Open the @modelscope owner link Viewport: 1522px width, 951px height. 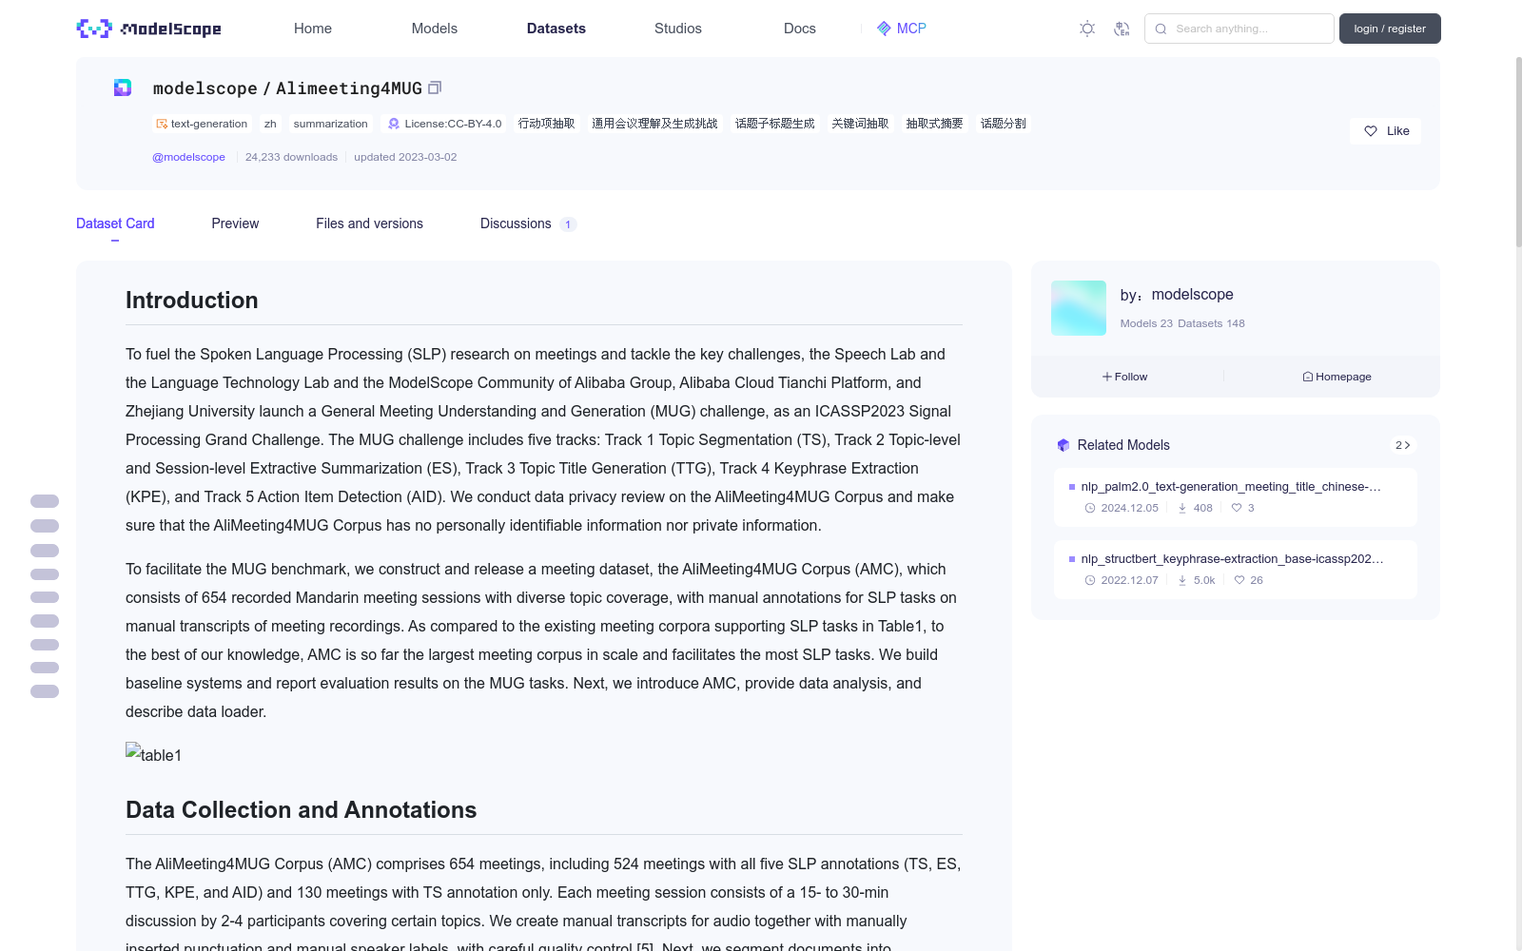pos(188,157)
